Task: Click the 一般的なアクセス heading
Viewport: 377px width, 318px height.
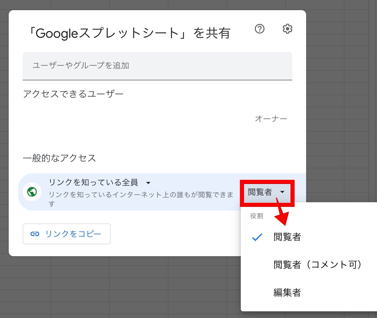Action: pyautogui.click(x=60, y=158)
